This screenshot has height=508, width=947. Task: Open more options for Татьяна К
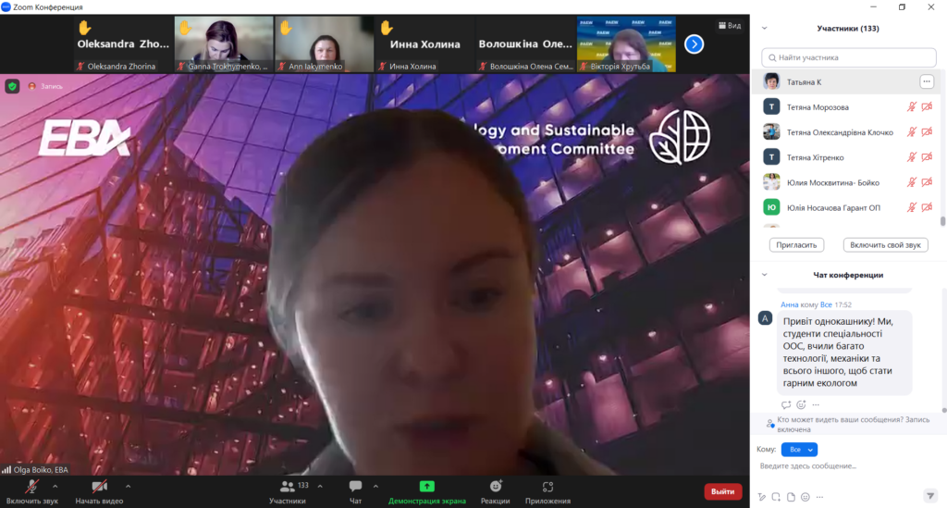927,81
